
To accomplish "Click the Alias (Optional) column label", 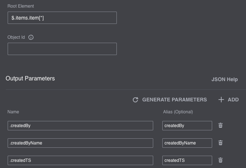I will [x=178, y=112].
